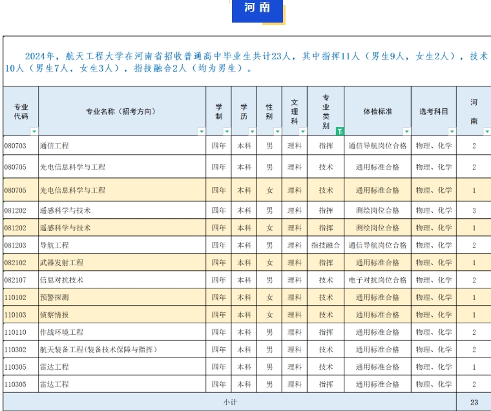Open the 性别 column filter dropdown
491x411 pixels.
(277, 132)
